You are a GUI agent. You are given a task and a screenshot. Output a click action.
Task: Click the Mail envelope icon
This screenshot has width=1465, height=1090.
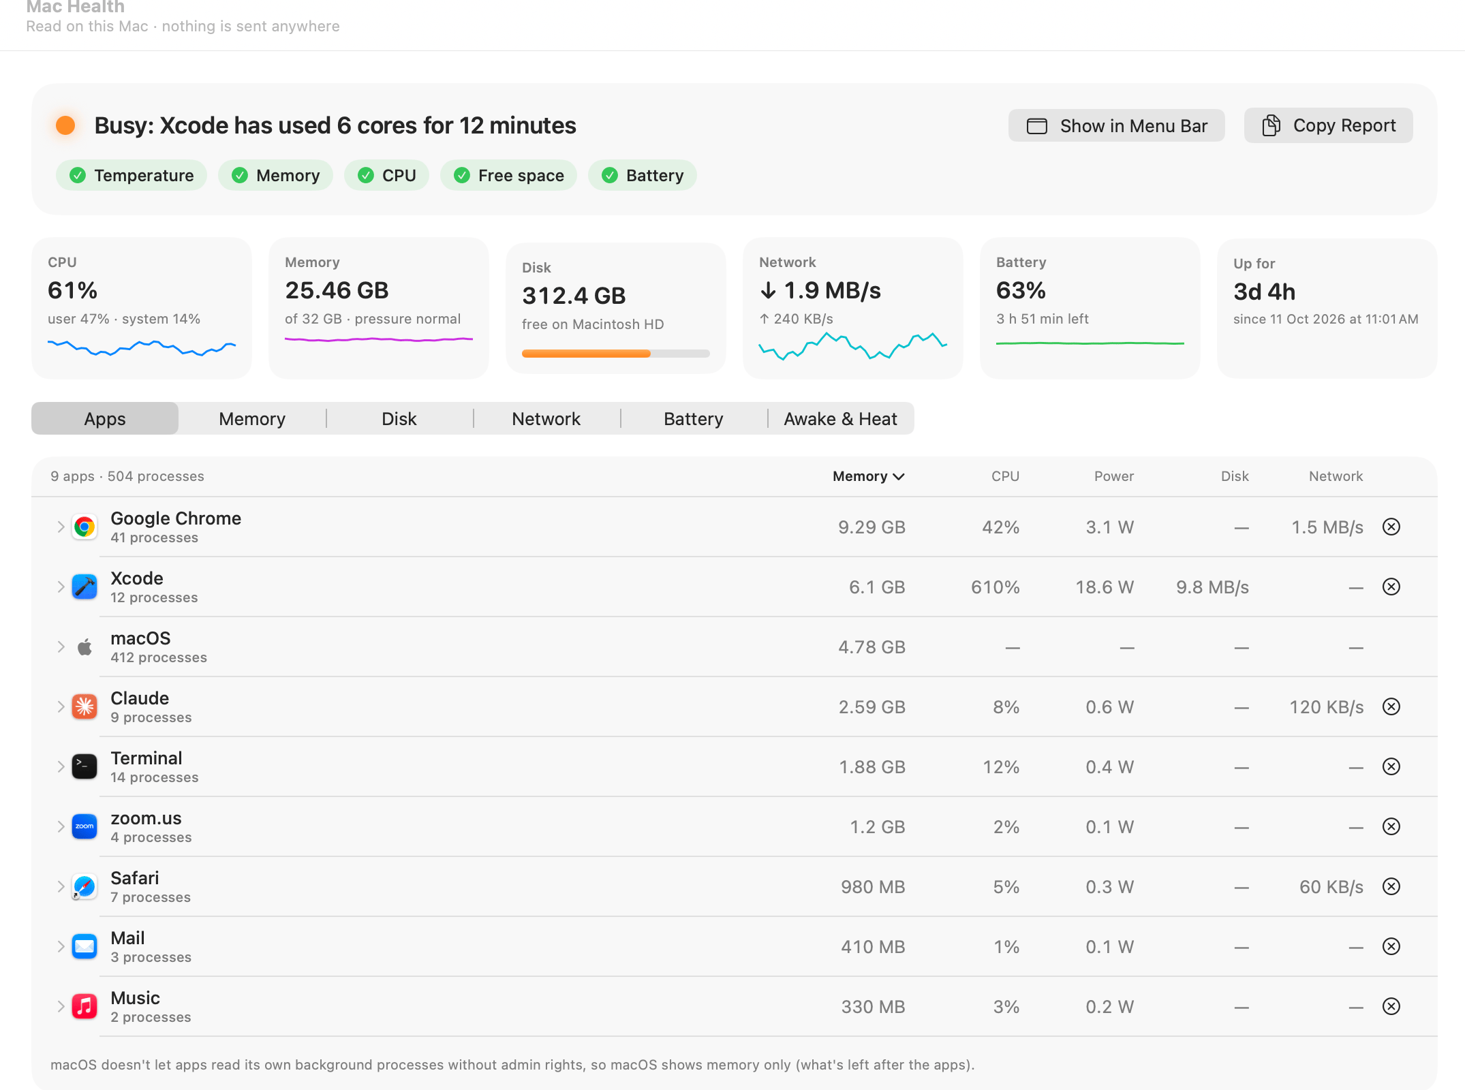84,946
